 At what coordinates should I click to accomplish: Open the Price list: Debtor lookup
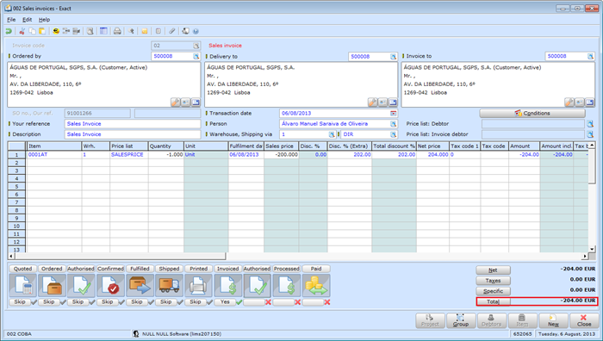pos(590,124)
